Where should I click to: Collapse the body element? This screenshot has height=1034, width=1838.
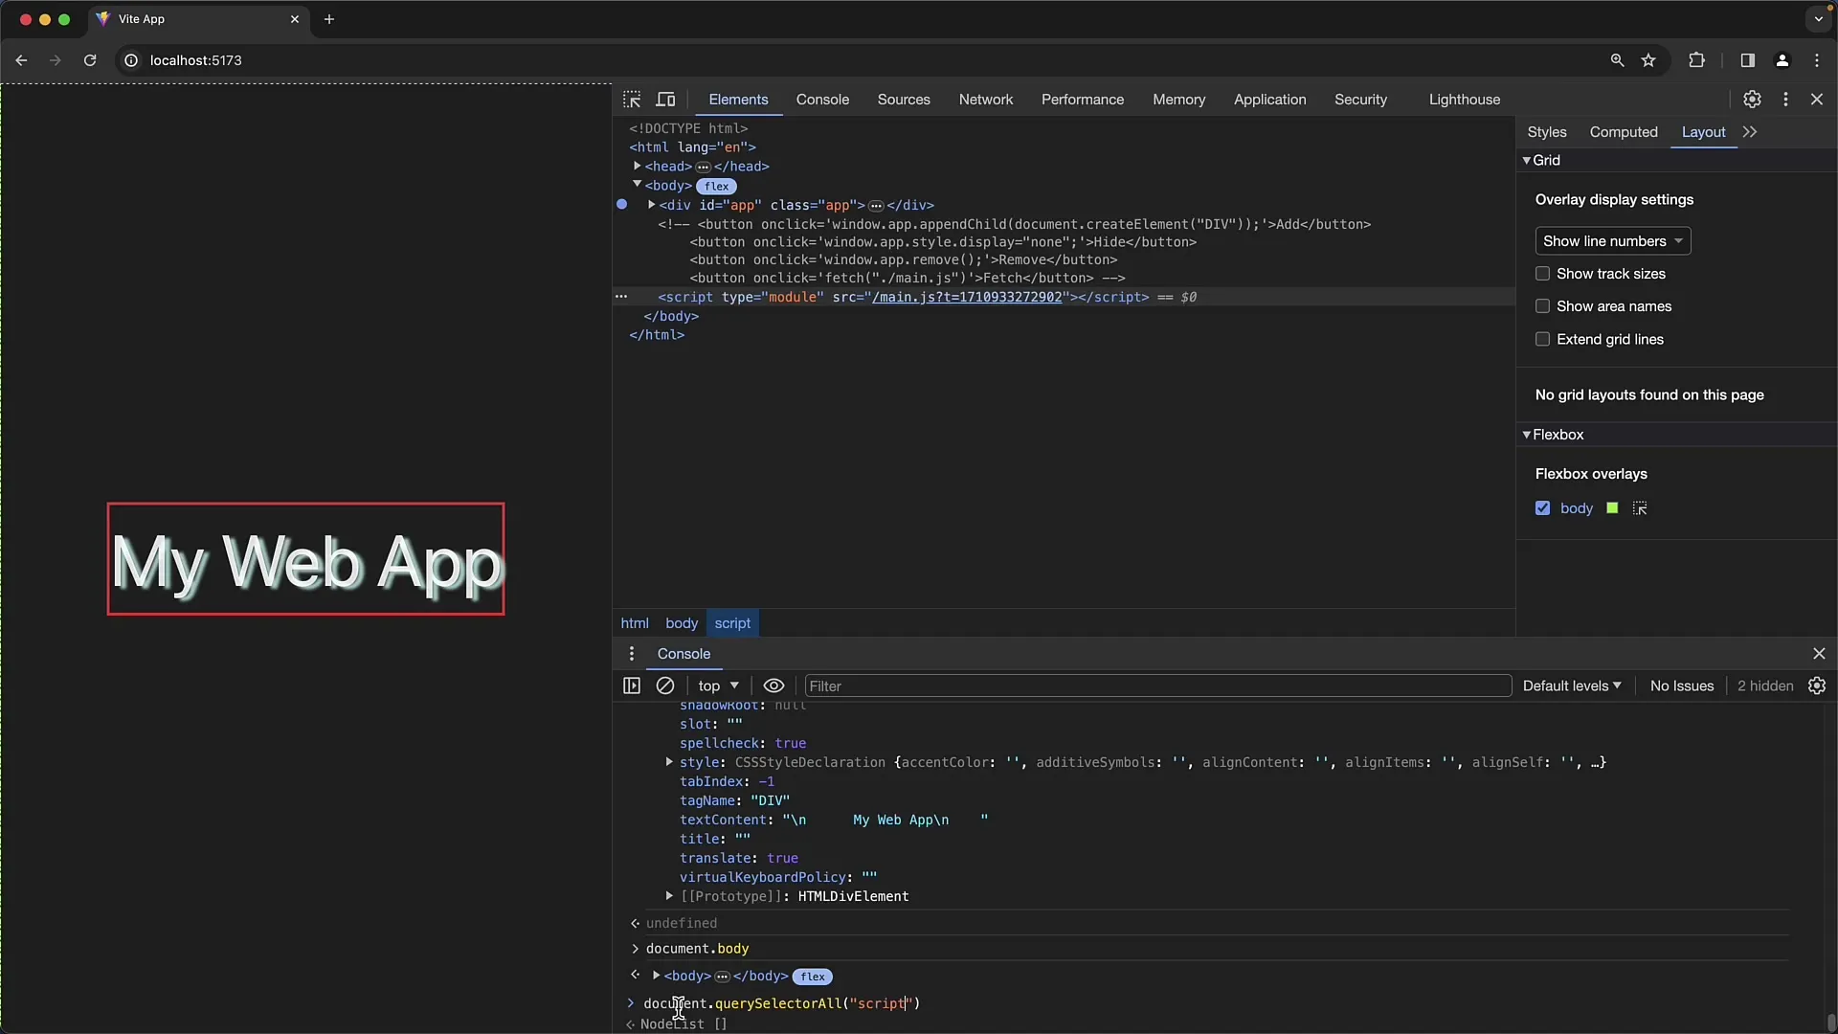(637, 185)
